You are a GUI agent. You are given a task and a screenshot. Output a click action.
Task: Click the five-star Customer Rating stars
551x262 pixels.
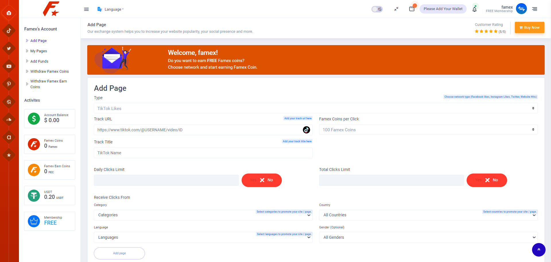[486, 31]
